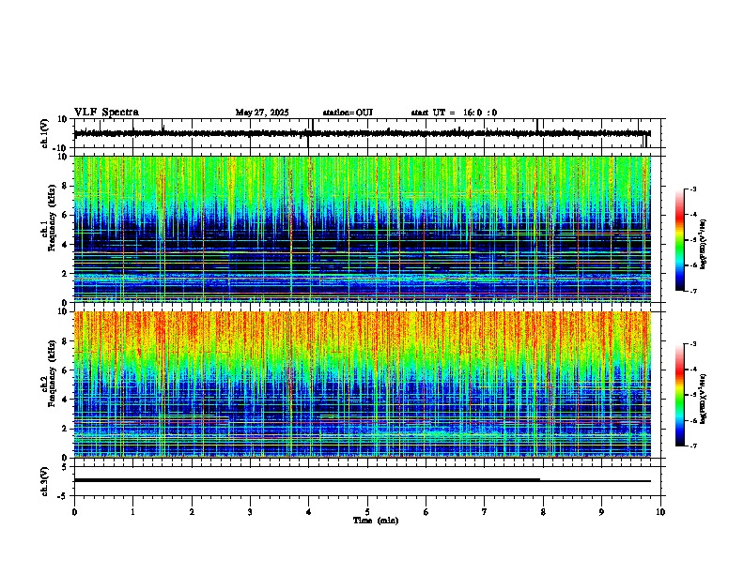Click the 'ch.3(V)' axis label
Image resolution: width=744 pixels, height=574 pixels.
[45, 481]
